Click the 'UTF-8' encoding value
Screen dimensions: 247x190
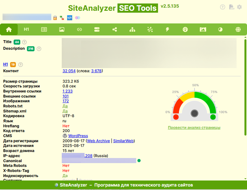pyautogui.click(x=68, y=116)
